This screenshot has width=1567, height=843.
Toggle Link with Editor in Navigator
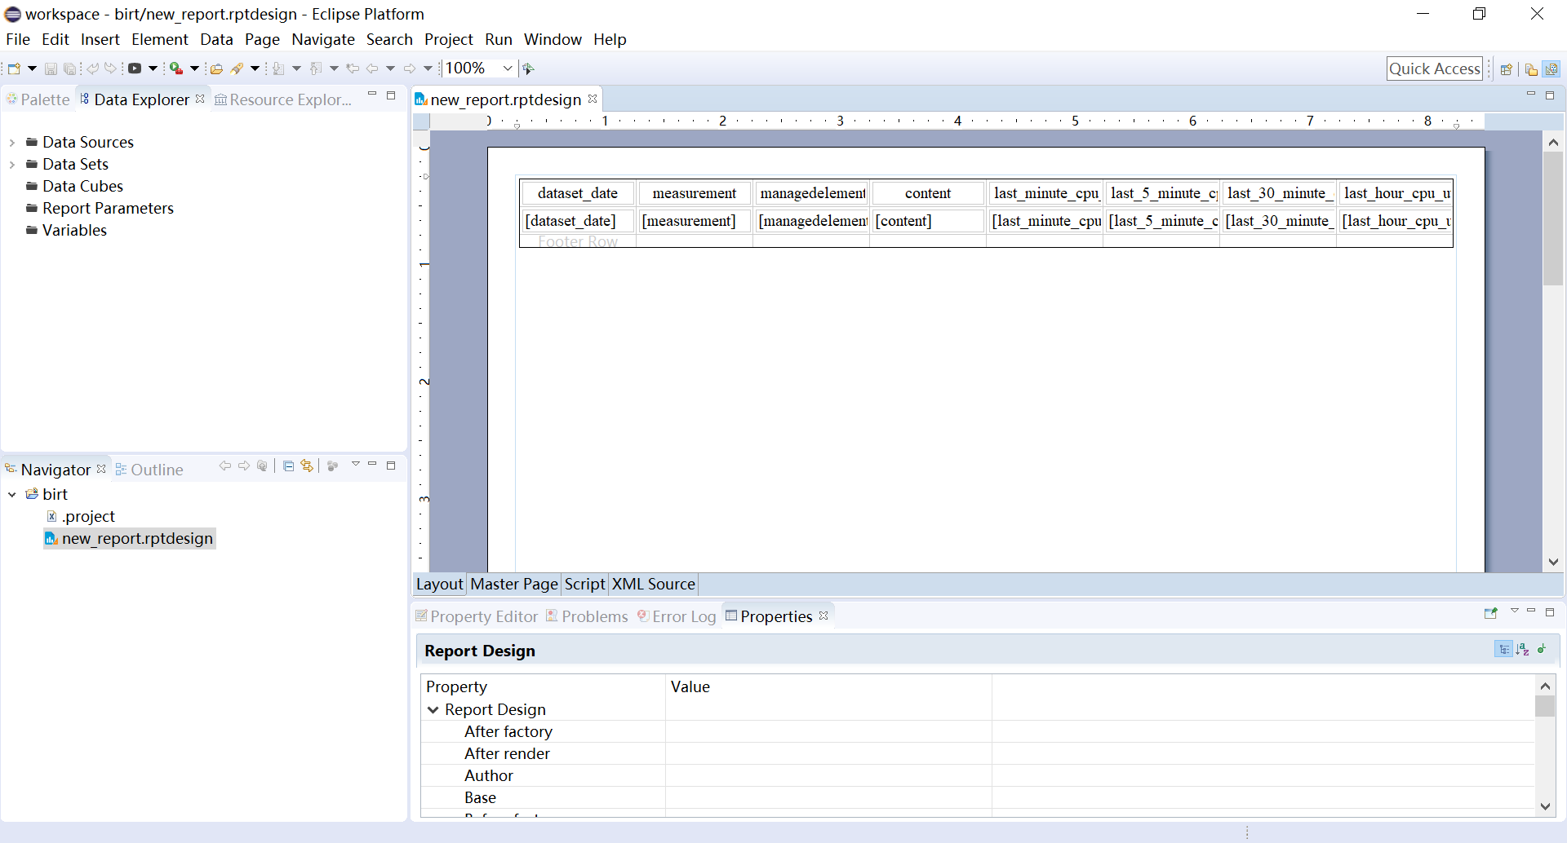point(307,466)
